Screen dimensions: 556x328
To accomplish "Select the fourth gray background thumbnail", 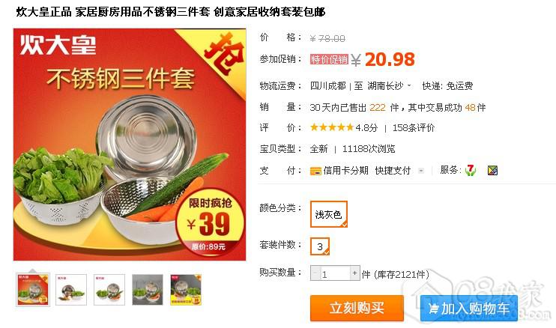I will point(148,289).
